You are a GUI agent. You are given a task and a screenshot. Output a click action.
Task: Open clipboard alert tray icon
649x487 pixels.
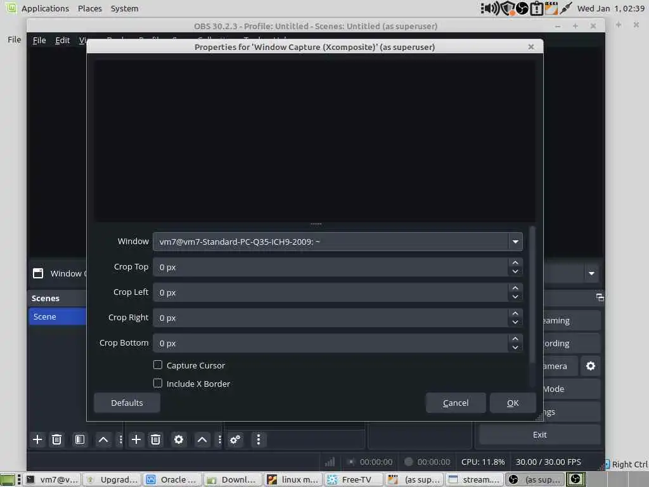[x=536, y=8]
